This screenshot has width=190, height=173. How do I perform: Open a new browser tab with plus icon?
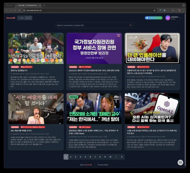pos(44,5)
